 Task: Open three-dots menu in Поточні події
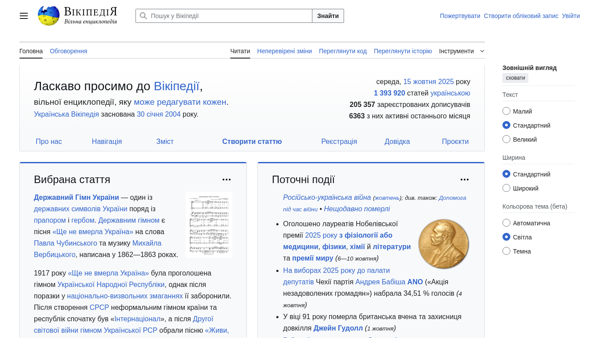[465, 180]
